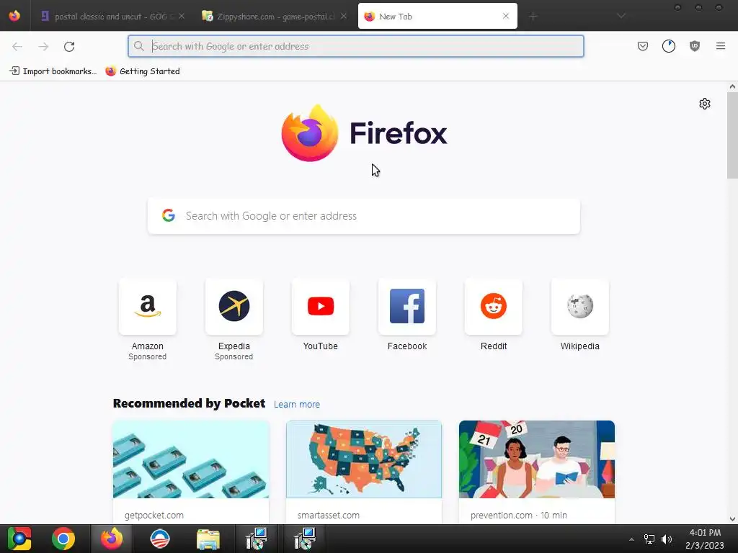
Task: Show hidden system tray icons
Action: point(631,539)
